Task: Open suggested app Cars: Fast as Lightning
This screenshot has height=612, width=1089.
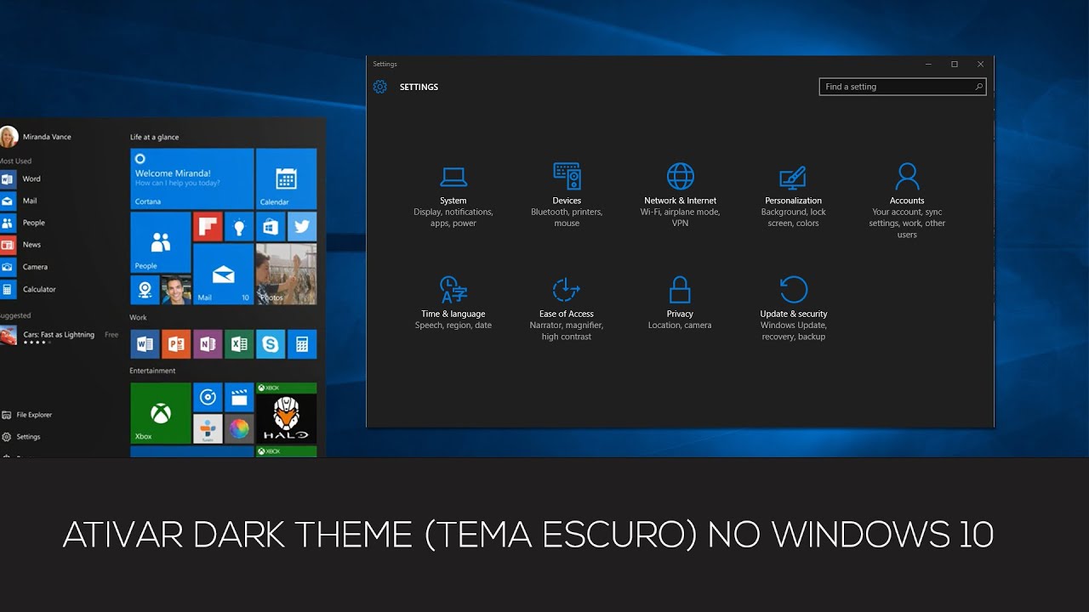Action: pos(60,336)
